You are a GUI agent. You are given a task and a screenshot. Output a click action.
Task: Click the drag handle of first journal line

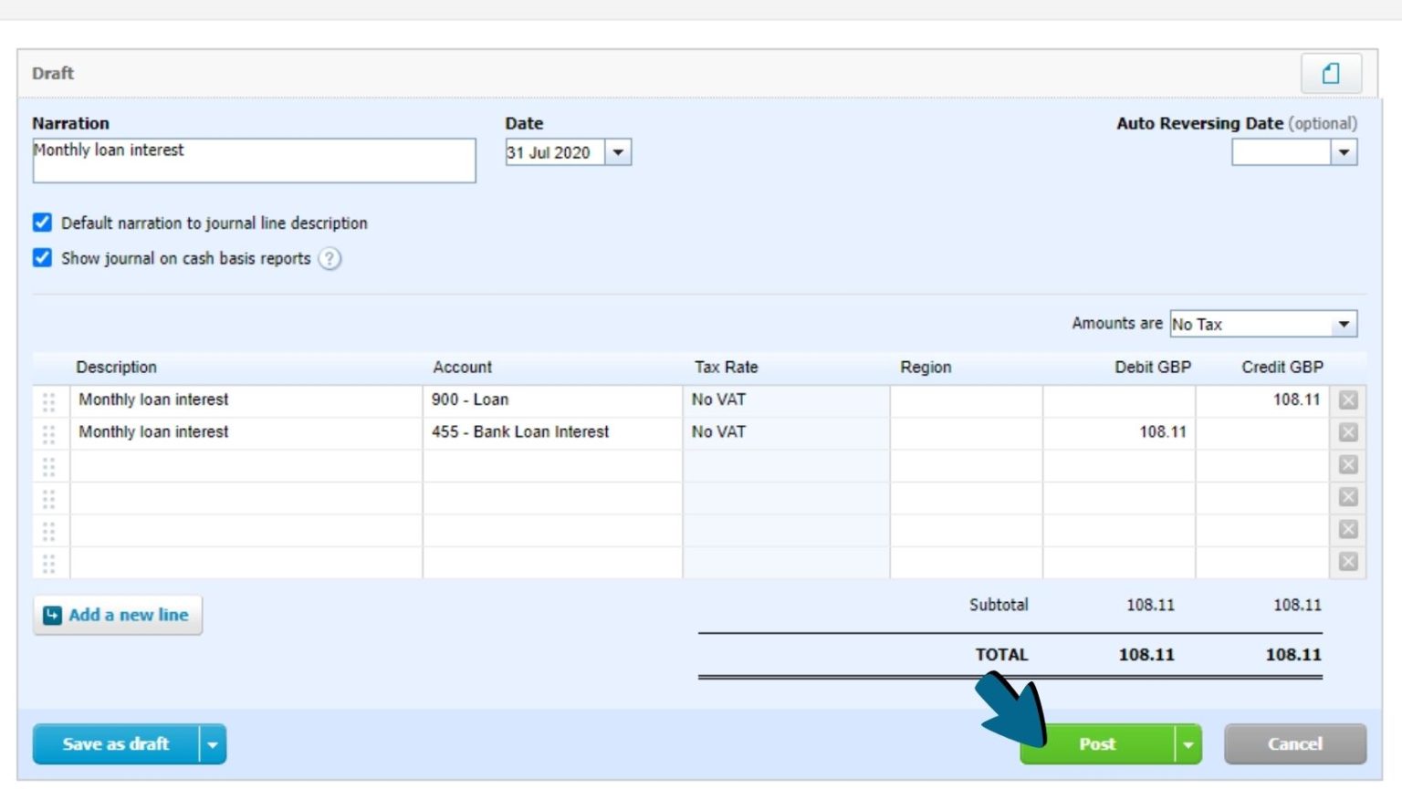(x=49, y=400)
